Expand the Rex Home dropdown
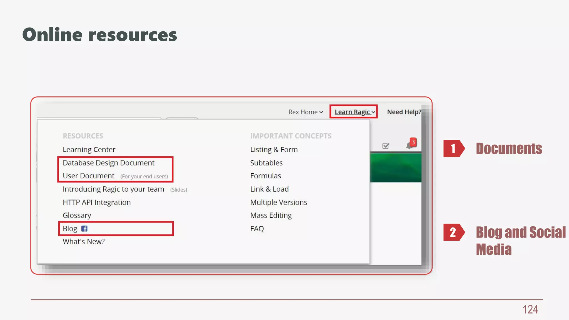 coord(306,112)
